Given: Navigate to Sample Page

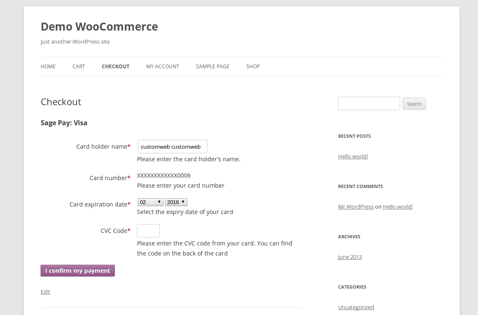Looking at the screenshot, I should coord(212,66).
